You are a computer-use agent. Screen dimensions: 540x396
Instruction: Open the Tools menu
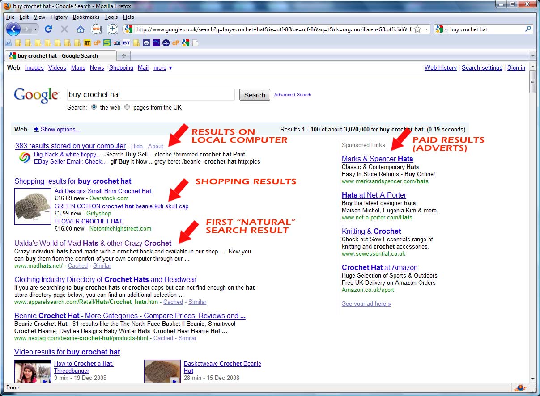(111, 17)
